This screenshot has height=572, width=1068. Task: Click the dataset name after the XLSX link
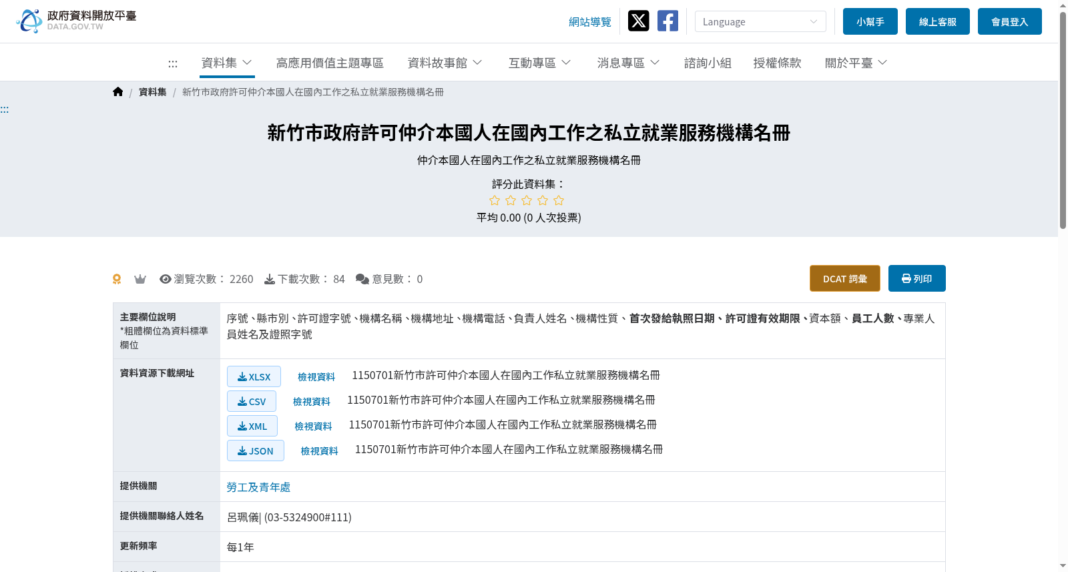[x=506, y=375]
